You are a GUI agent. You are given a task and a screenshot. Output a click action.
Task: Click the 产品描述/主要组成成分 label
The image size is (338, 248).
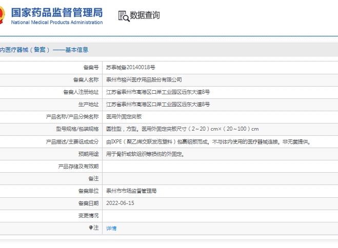(x=72, y=141)
